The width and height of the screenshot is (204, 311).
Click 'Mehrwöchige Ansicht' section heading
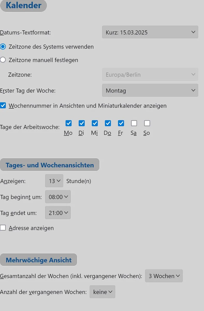tap(39, 260)
